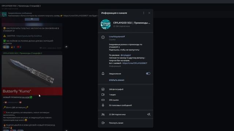The height and width of the screenshot is (131, 234).
Task: Toggle the notifications switch
Action: click(148, 74)
